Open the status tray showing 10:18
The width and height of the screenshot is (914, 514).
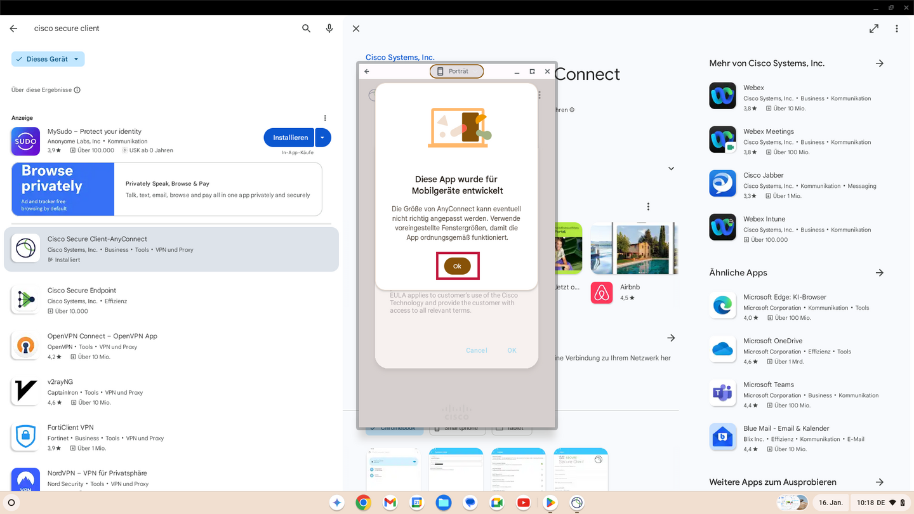tap(880, 503)
